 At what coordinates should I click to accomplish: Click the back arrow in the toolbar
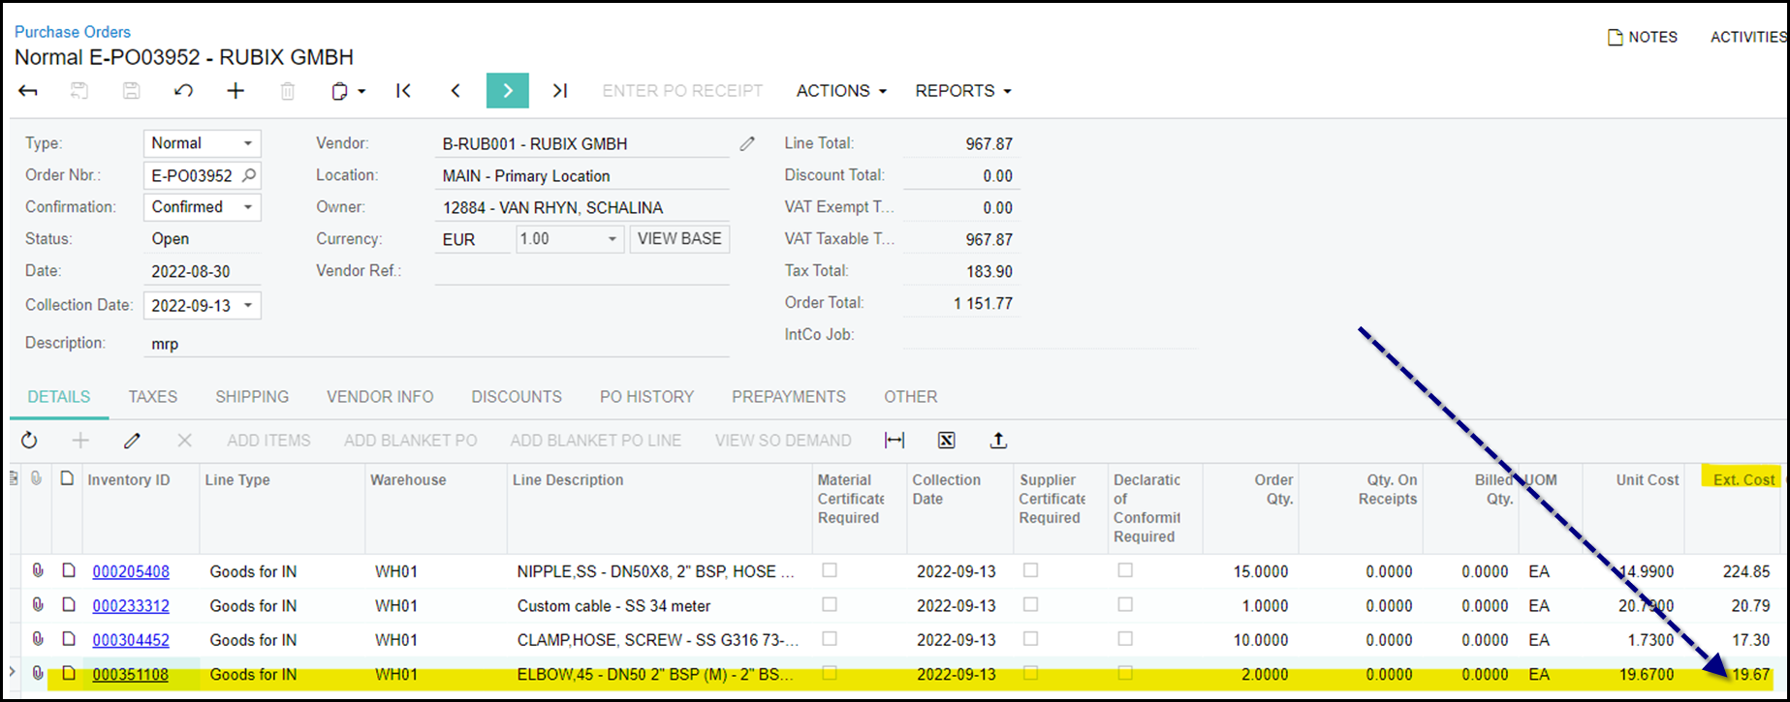[28, 91]
